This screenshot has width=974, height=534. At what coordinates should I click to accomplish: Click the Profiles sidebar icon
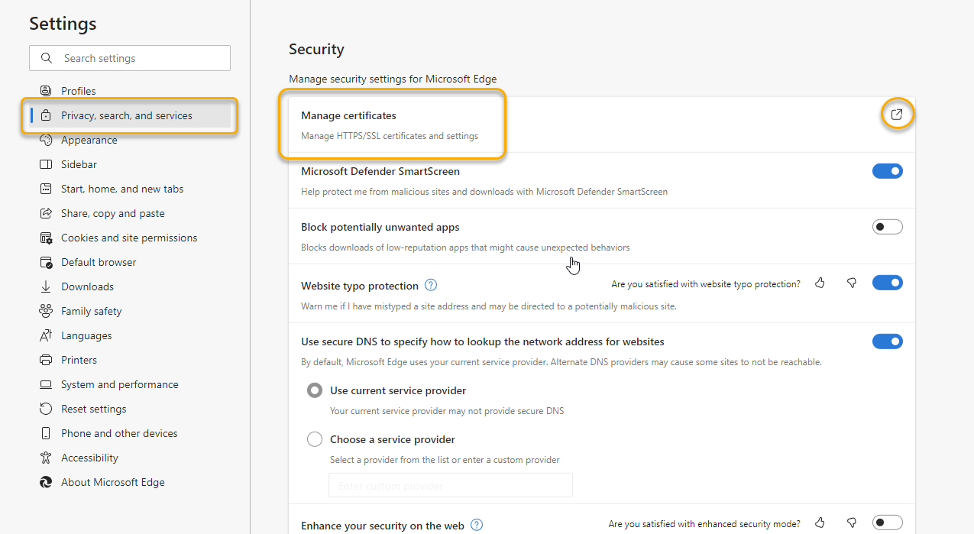46,91
